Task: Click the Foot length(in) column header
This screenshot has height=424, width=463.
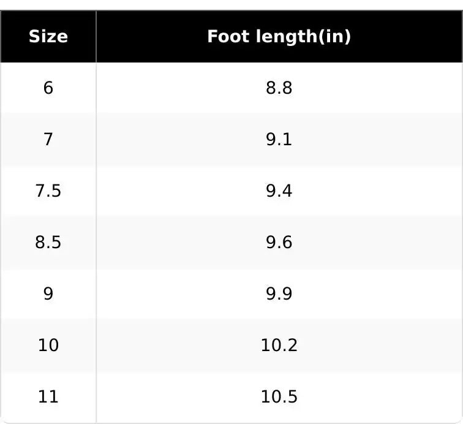Action: (279, 36)
